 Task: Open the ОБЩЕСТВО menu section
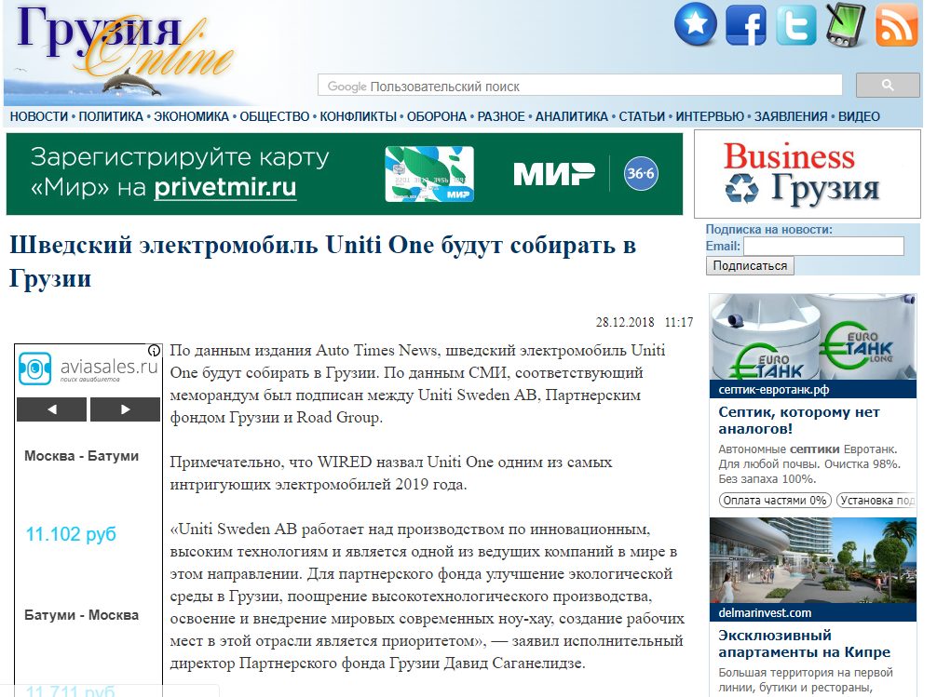[x=274, y=116]
